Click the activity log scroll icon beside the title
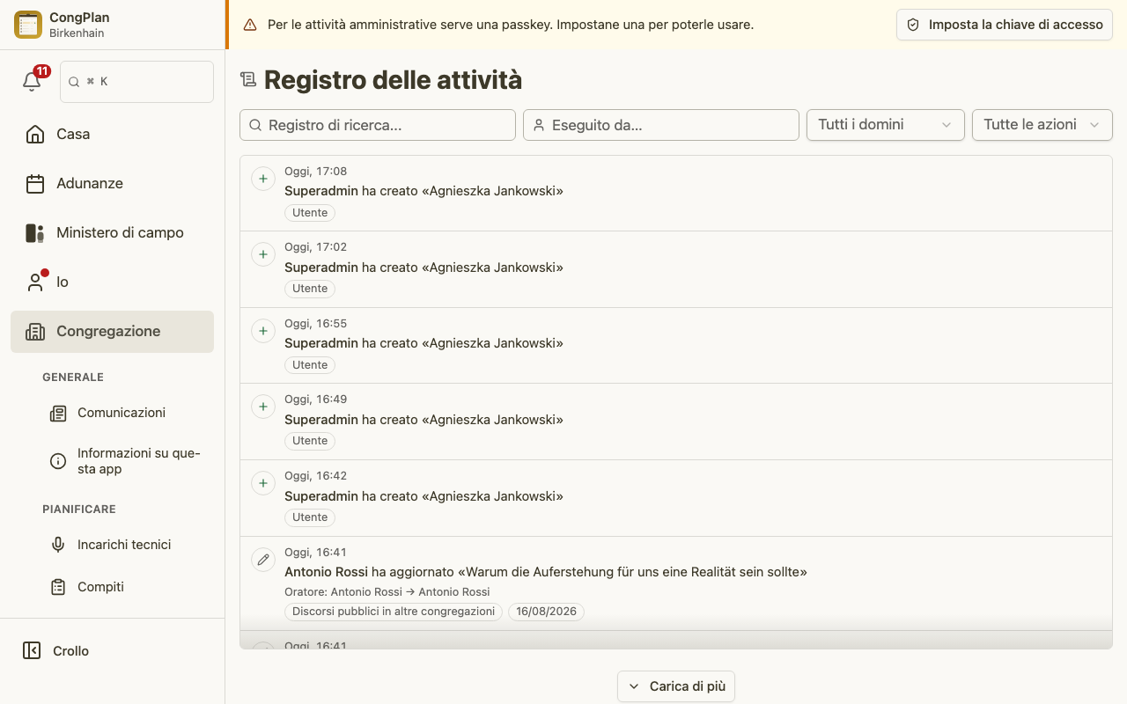 point(248,80)
